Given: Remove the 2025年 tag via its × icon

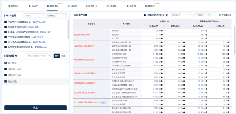Looking at the screenshot, I should [180, 15].
